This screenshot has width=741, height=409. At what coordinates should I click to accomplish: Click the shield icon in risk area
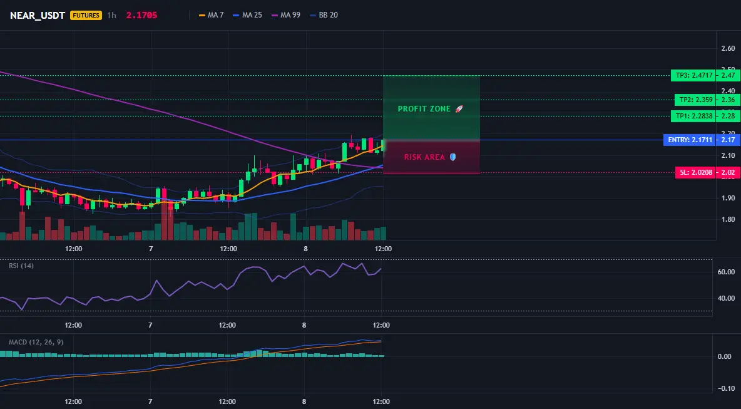point(452,157)
